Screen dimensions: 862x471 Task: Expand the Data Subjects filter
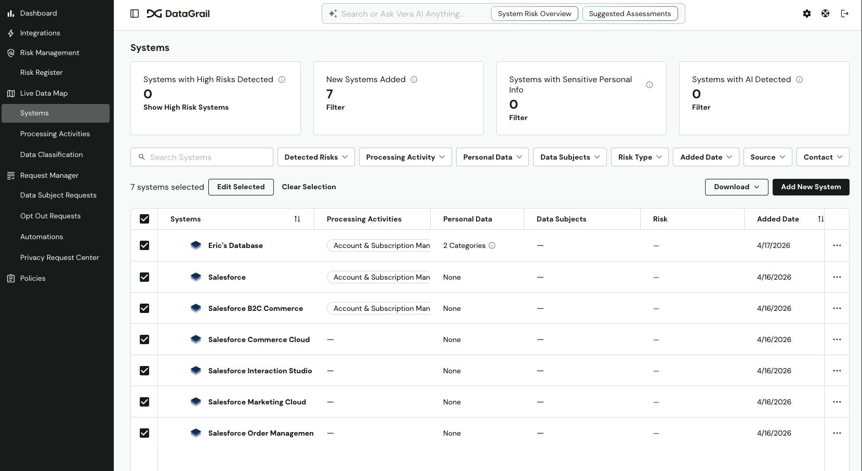point(570,157)
